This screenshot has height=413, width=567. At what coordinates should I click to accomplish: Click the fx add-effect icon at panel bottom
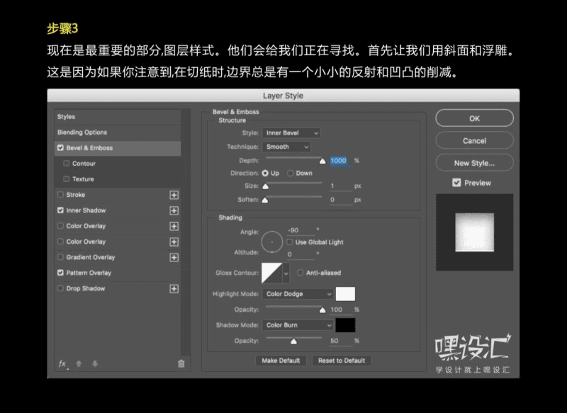click(x=61, y=363)
